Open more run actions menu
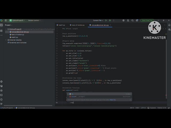This screenshot has width=171, height=128. click(x=114, y=20)
